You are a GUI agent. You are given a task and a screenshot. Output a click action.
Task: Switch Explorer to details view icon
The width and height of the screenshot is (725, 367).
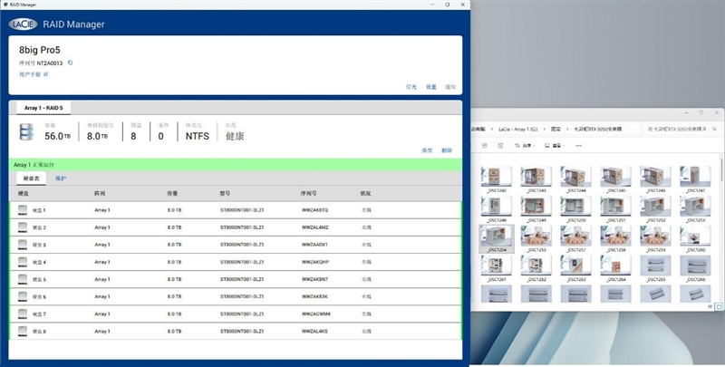pos(710,306)
